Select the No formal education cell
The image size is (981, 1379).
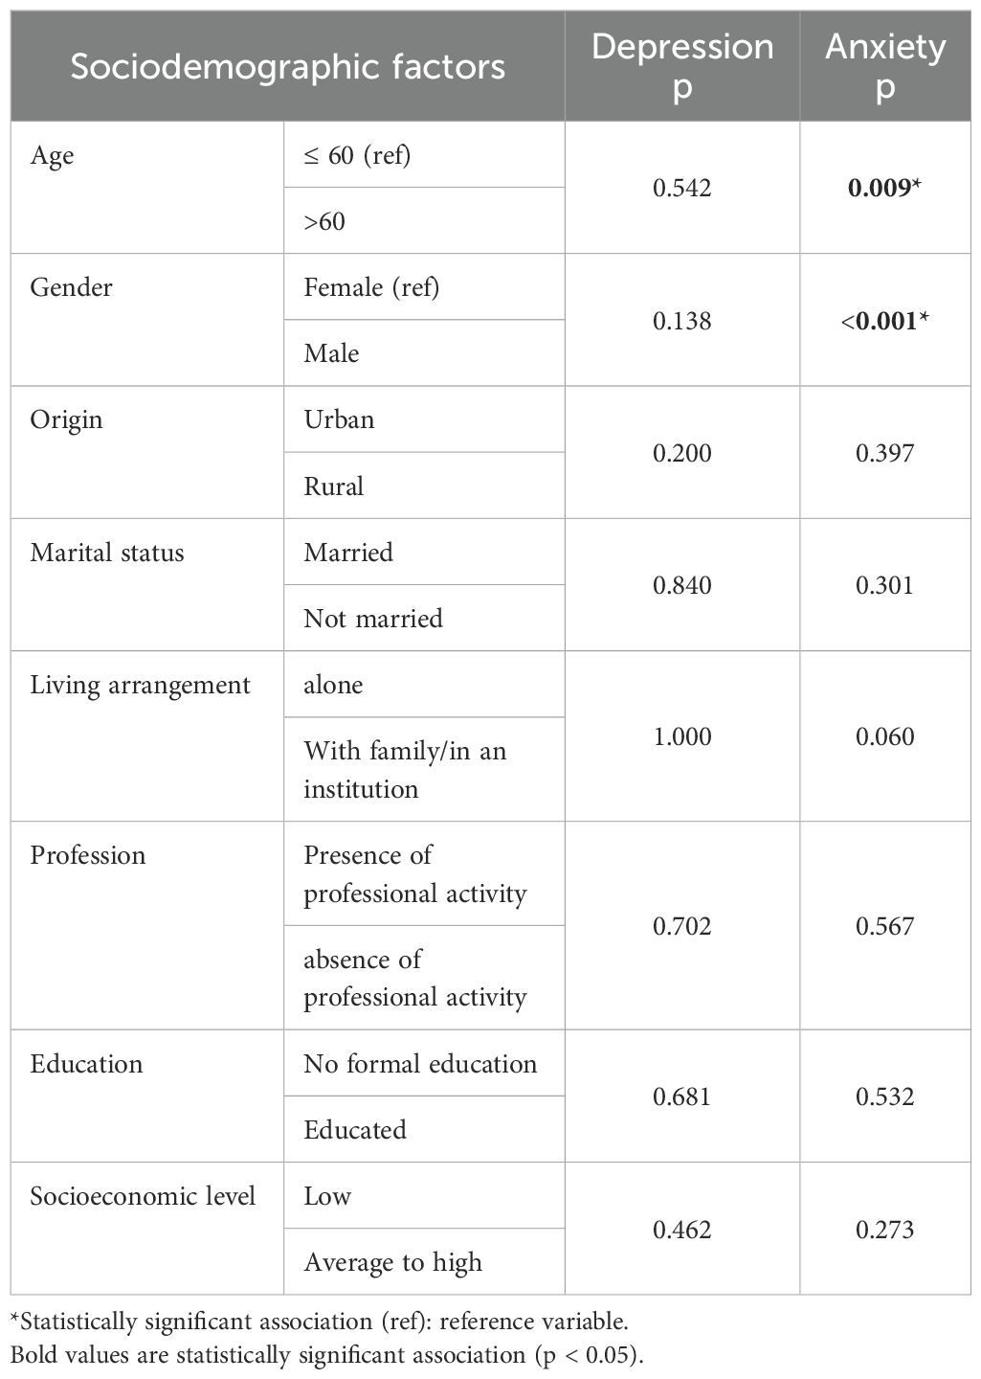pos(420,1064)
